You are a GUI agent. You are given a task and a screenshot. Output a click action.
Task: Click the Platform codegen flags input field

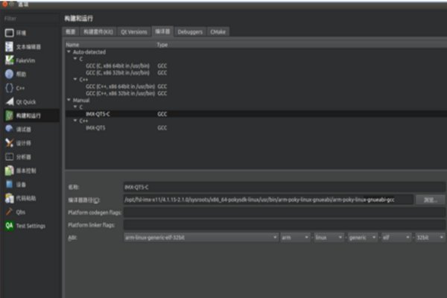283,212
